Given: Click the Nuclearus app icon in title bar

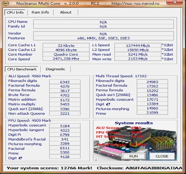Looking at the screenshot, I should [6, 3].
